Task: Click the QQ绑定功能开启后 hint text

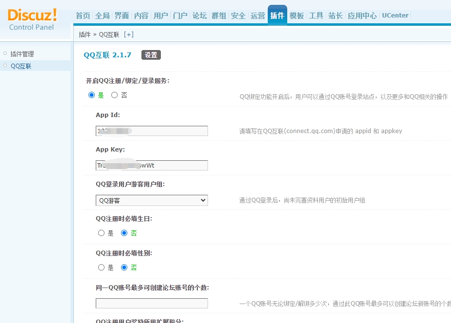Action: click(344, 97)
